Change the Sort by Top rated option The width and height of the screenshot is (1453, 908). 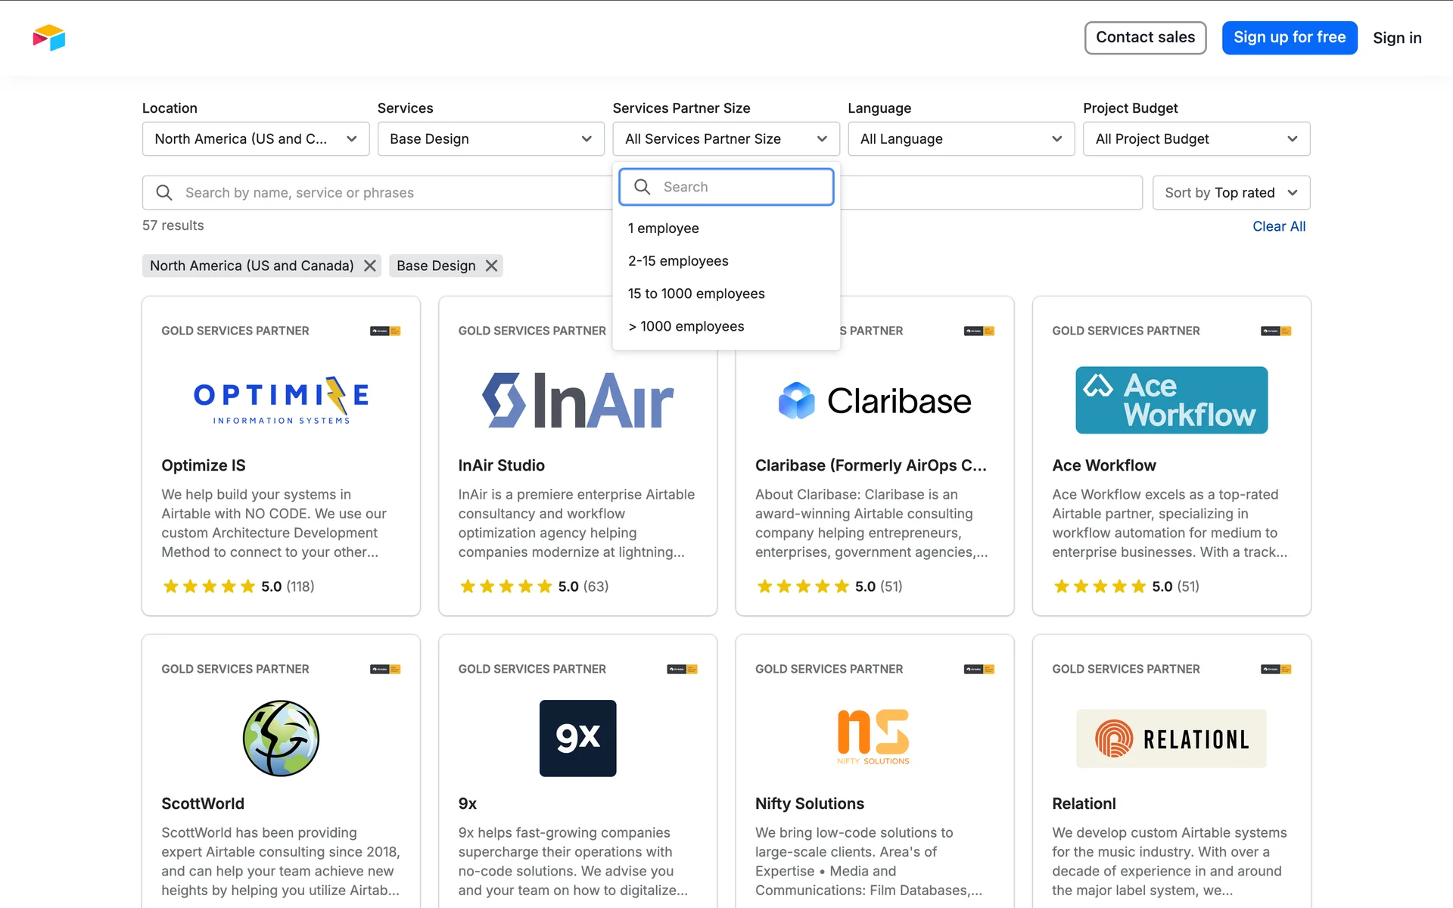coord(1231,193)
